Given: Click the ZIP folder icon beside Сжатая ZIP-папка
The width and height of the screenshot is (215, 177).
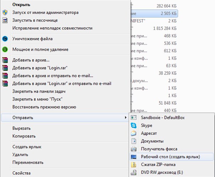Looking at the screenshot, I should (x=133, y=165).
